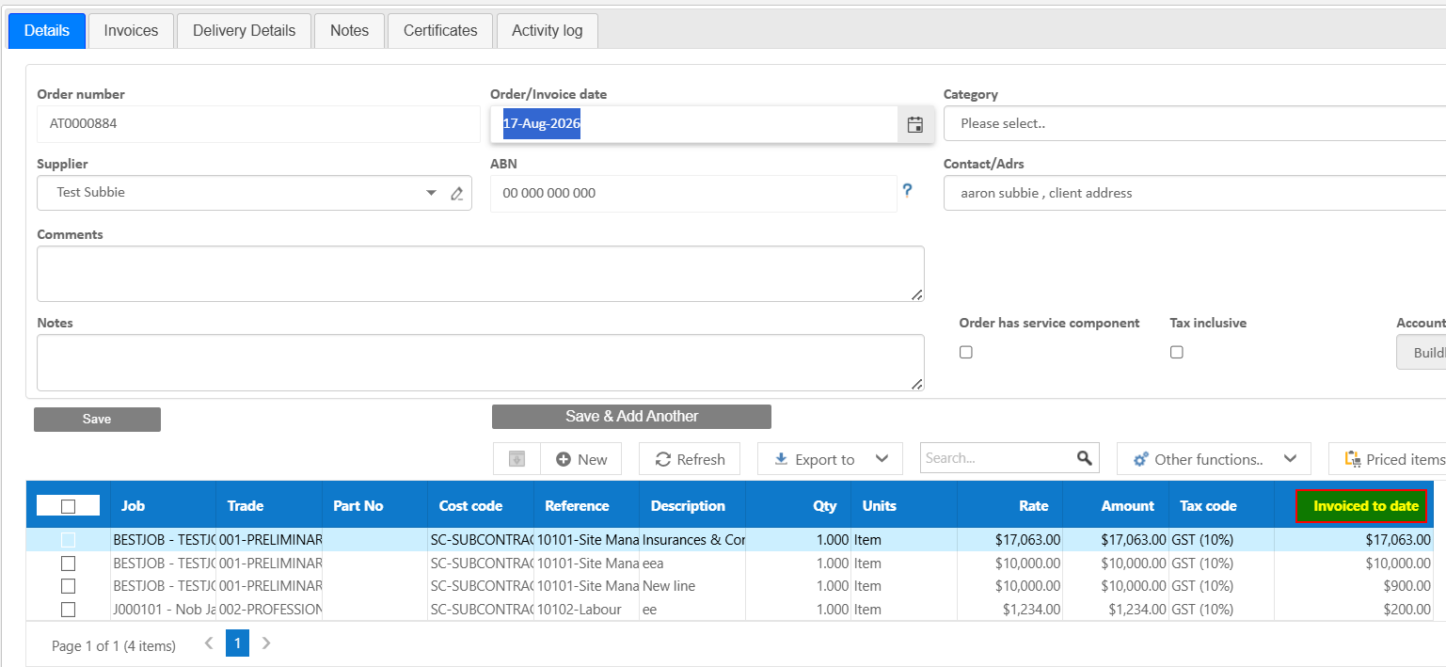
Task: Click the 10102-Labour reference cell
Action: tap(586, 610)
